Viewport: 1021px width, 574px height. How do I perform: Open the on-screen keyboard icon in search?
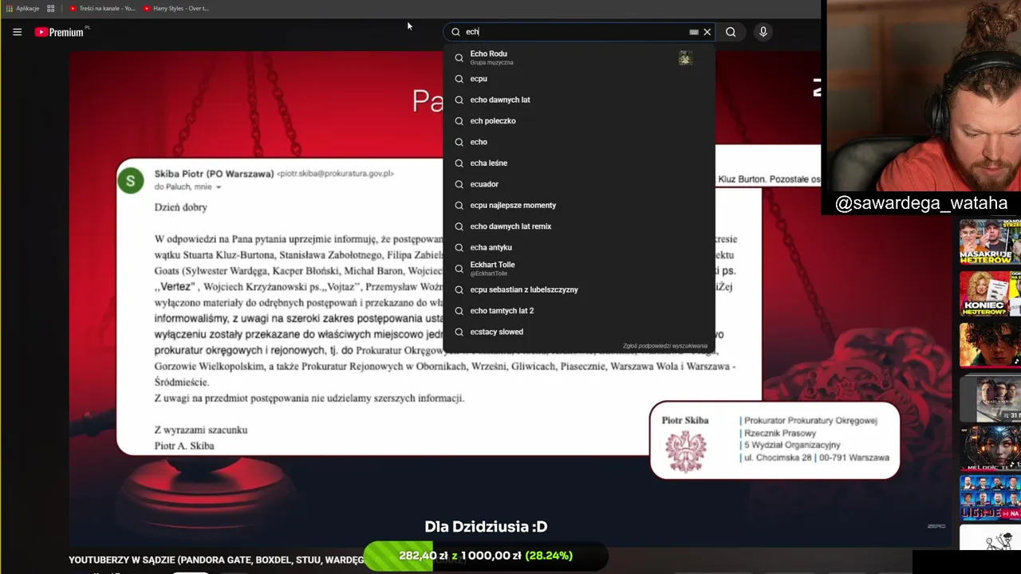pyautogui.click(x=693, y=32)
